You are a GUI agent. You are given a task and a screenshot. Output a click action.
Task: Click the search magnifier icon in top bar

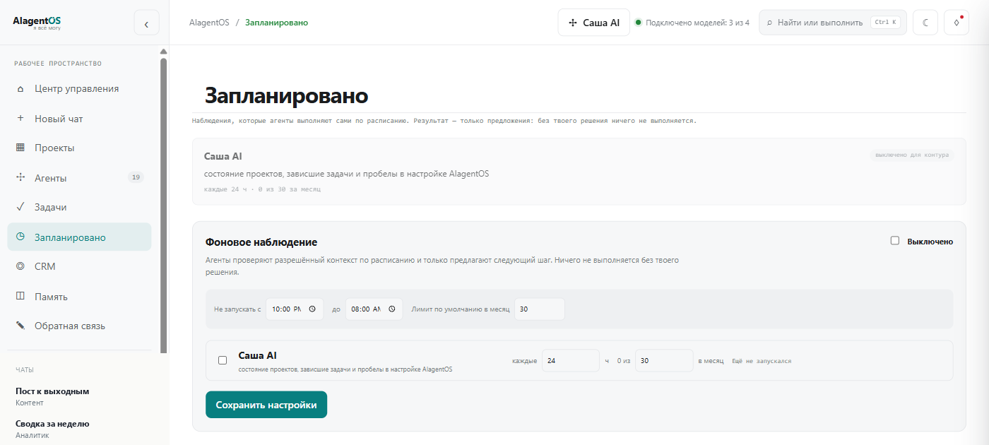click(770, 23)
